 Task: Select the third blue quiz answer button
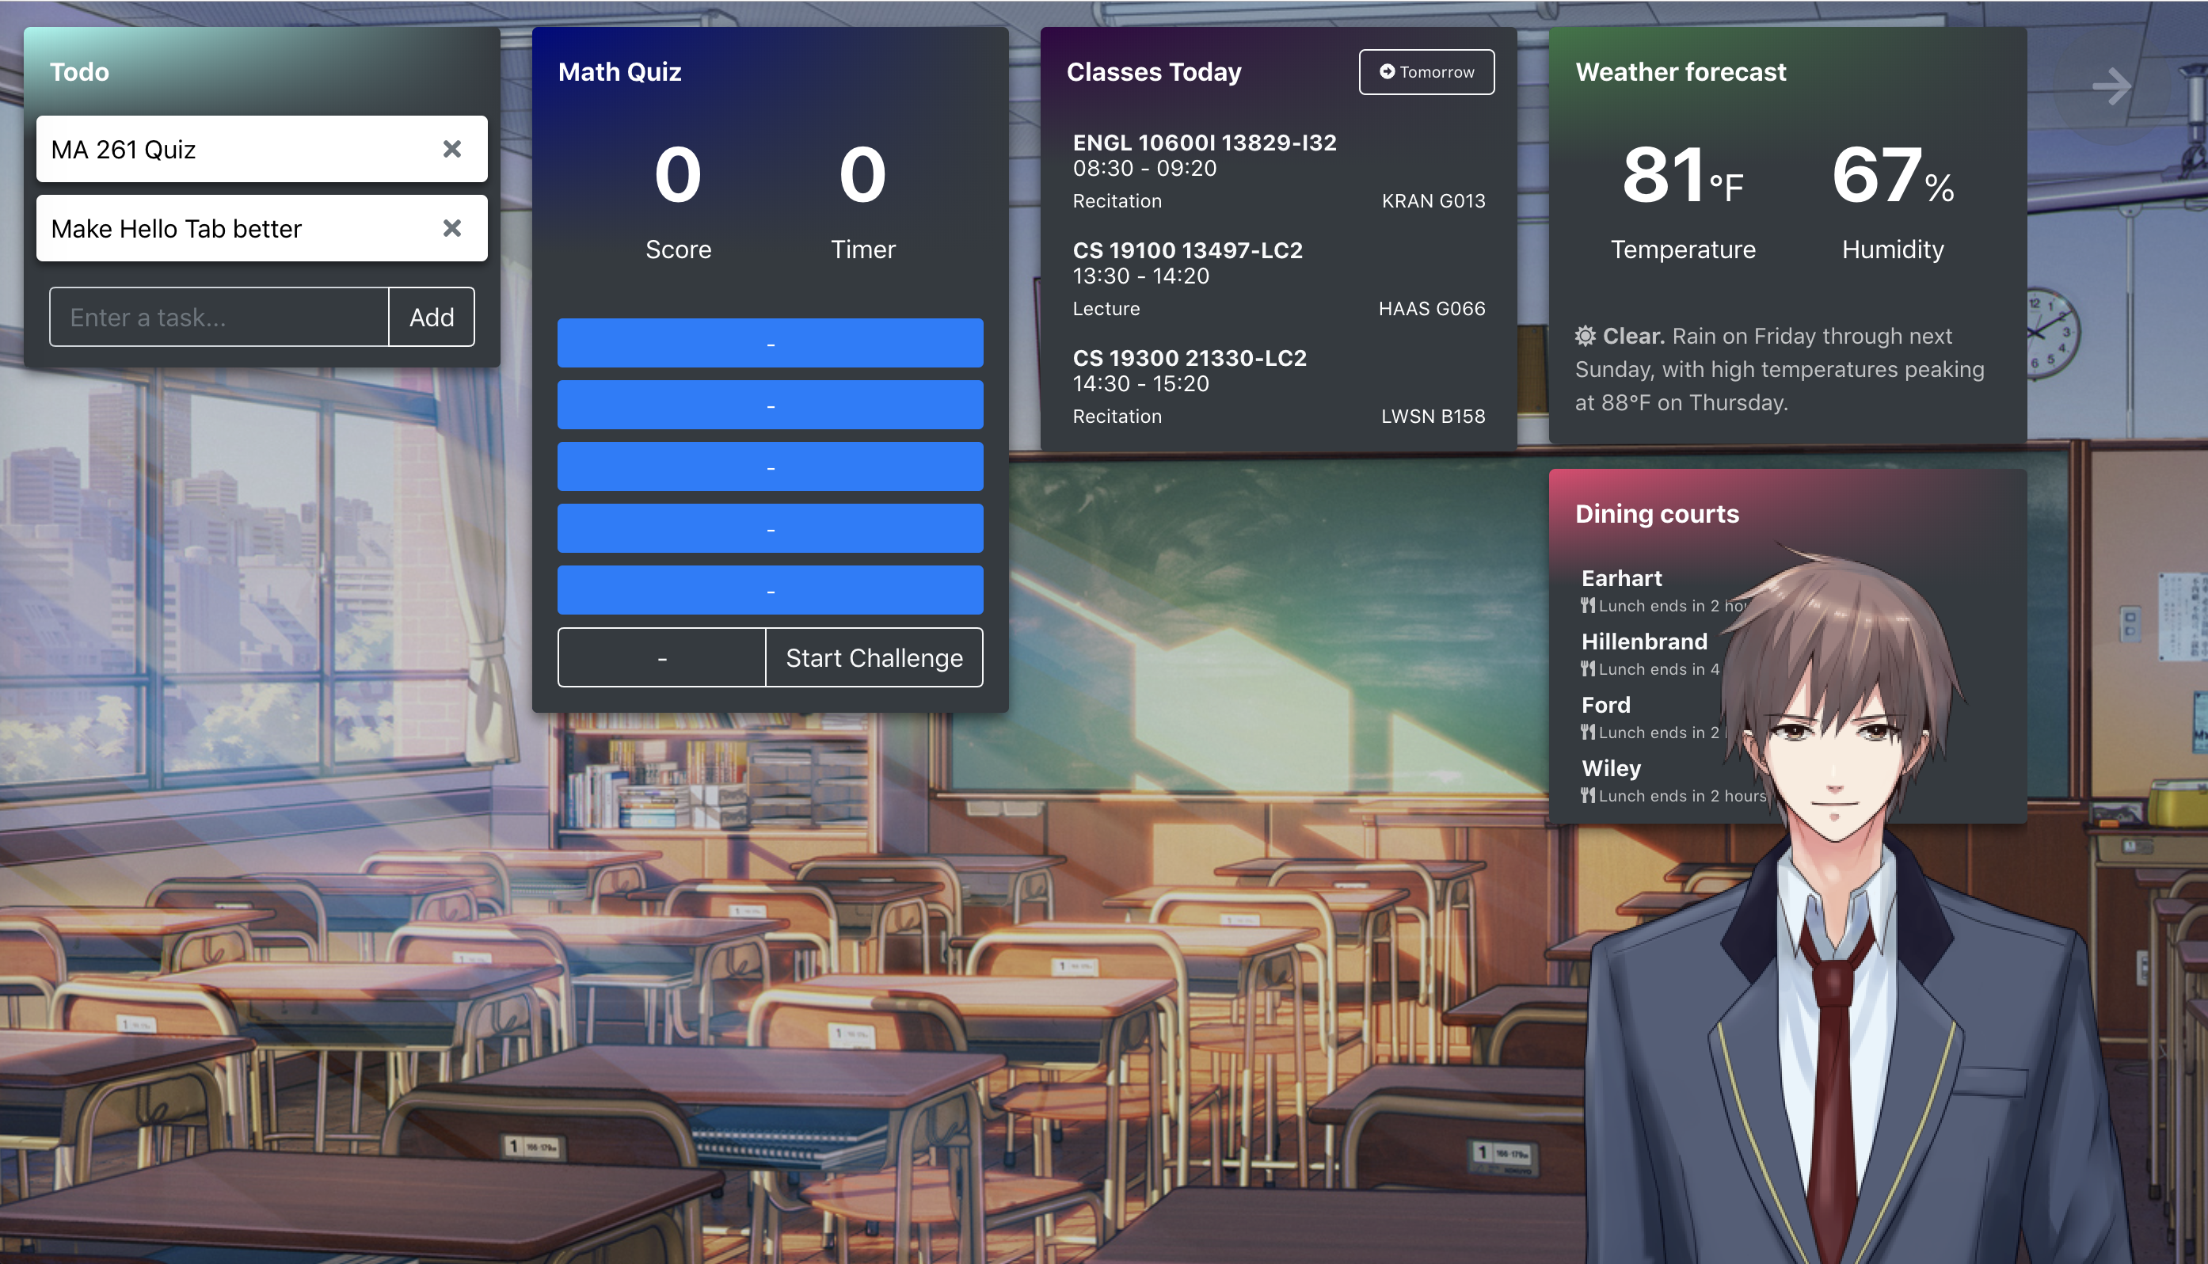click(770, 467)
